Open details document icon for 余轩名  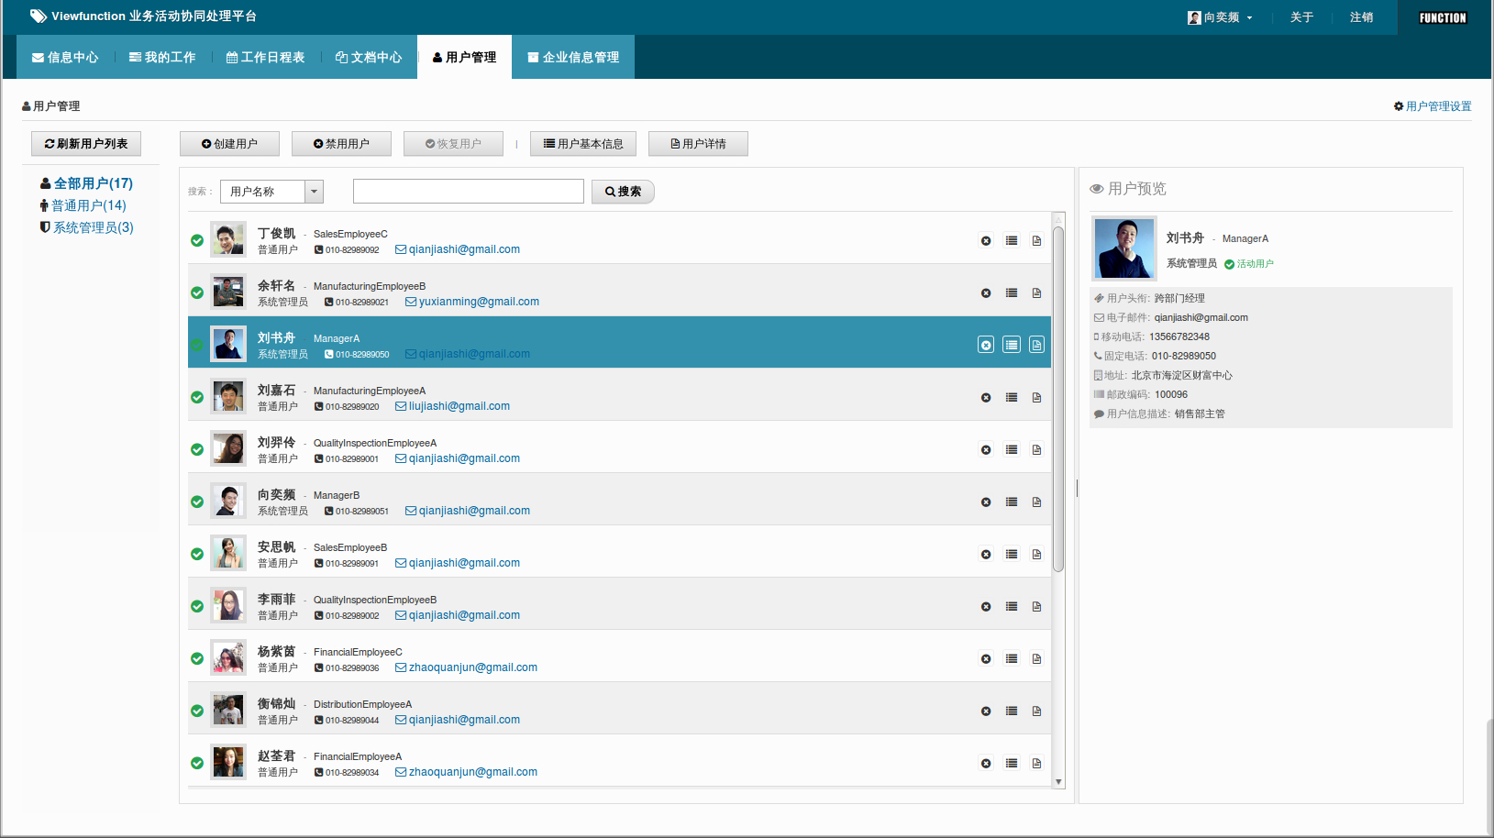(x=1036, y=293)
